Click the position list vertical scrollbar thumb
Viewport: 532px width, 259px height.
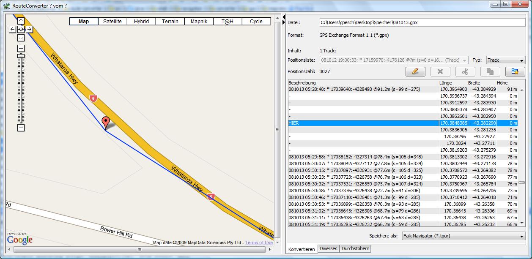(x=522, y=183)
